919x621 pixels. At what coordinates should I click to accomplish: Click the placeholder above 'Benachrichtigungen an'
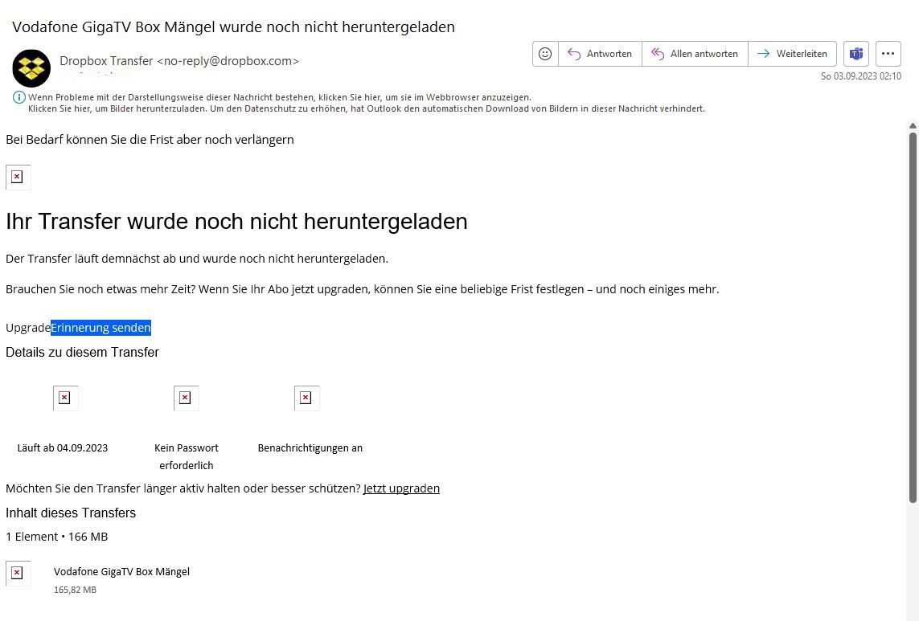(x=306, y=397)
